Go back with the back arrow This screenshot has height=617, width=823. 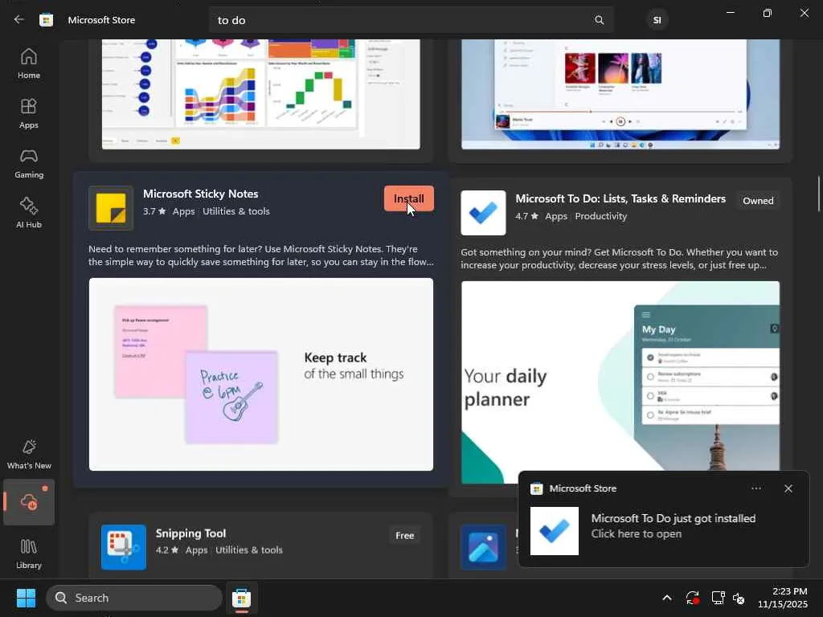pos(19,19)
